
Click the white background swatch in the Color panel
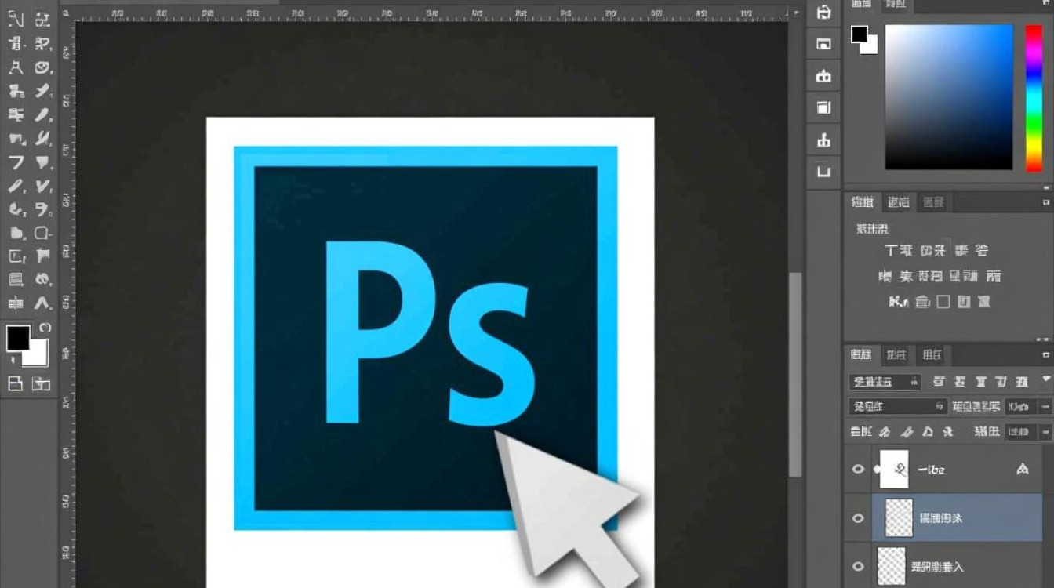coord(870,45)
